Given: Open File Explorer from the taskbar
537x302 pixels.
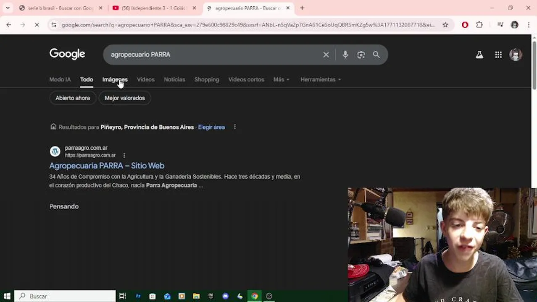Looking at the screenshot, I should click(196, 296).
